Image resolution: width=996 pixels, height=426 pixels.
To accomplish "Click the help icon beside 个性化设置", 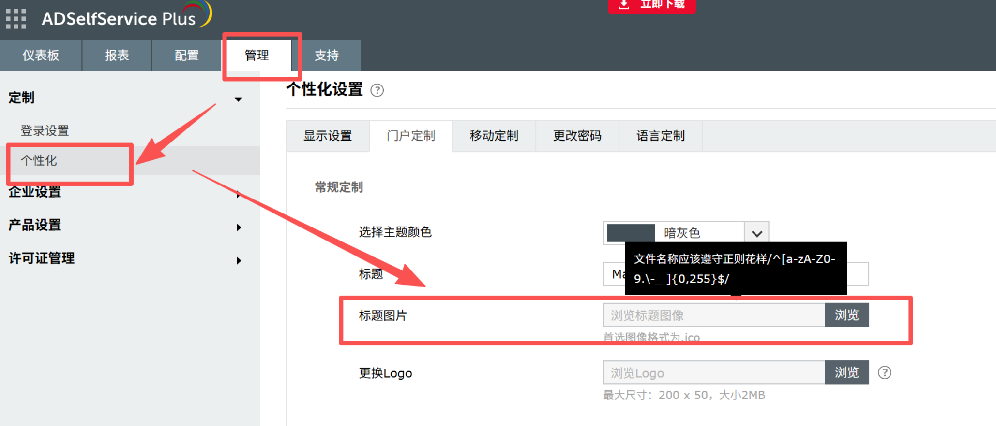I will 377,90.
